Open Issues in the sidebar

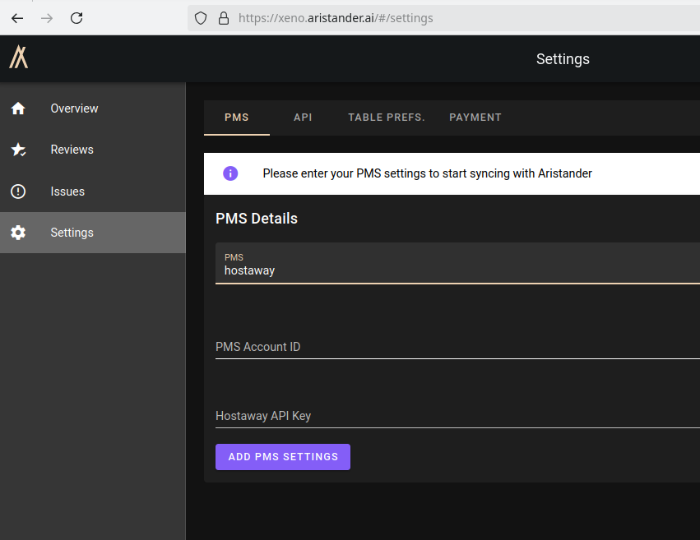pos(93,192)
